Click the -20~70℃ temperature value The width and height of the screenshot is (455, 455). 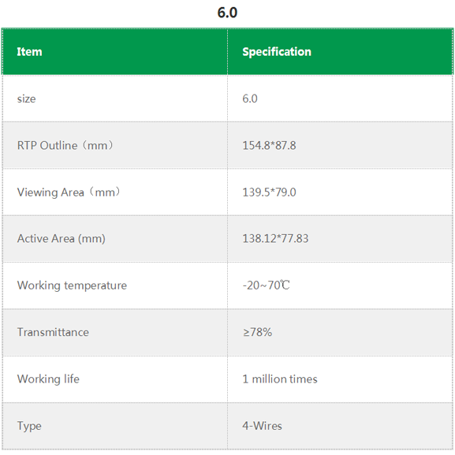[266, 285]
